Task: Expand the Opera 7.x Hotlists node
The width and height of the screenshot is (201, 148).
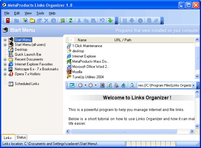Action: click(x=5, y=74)
